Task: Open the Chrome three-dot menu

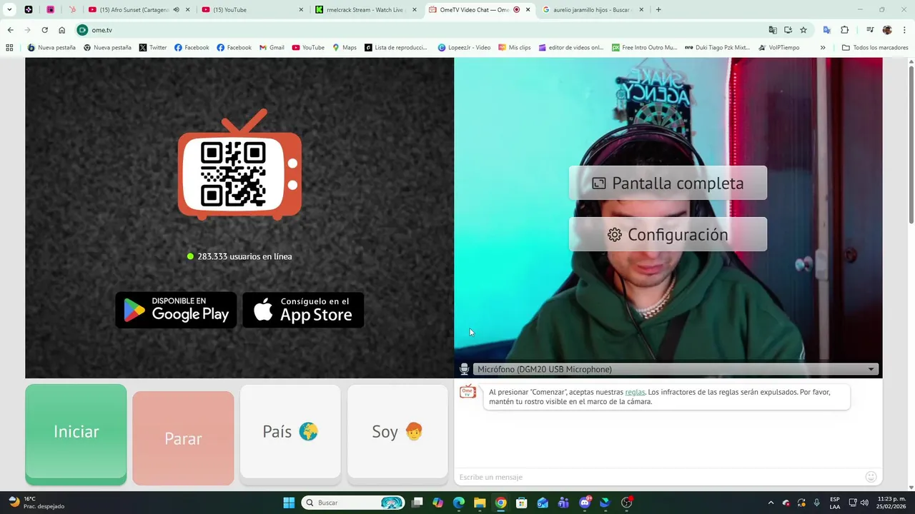Action: (x=904, y=30)
